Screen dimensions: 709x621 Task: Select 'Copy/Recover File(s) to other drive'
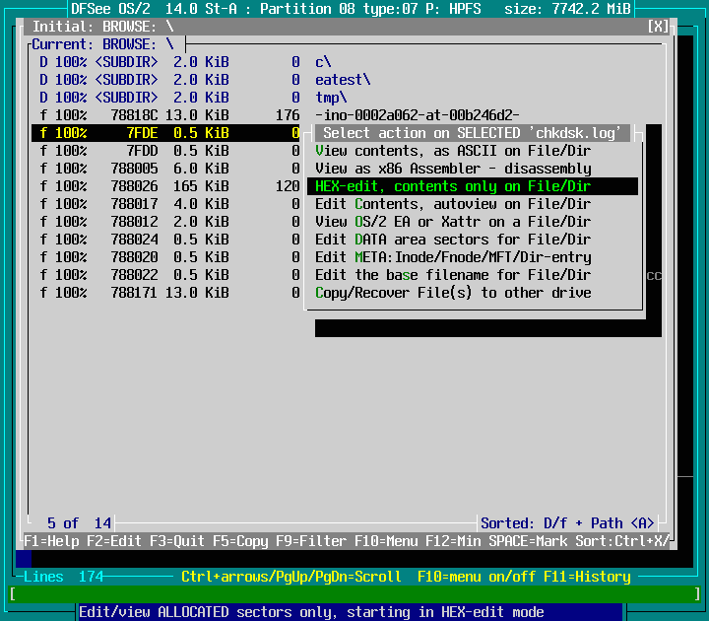click(x=453, y=293)
